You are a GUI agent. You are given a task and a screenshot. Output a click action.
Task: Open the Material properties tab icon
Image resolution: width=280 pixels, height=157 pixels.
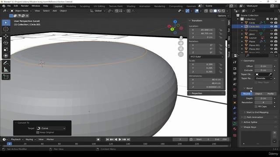pyautogui.click(x=234, y=129)
